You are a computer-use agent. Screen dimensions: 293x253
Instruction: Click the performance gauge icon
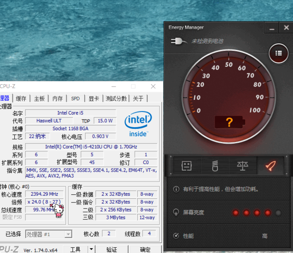(x=176, y=236)
